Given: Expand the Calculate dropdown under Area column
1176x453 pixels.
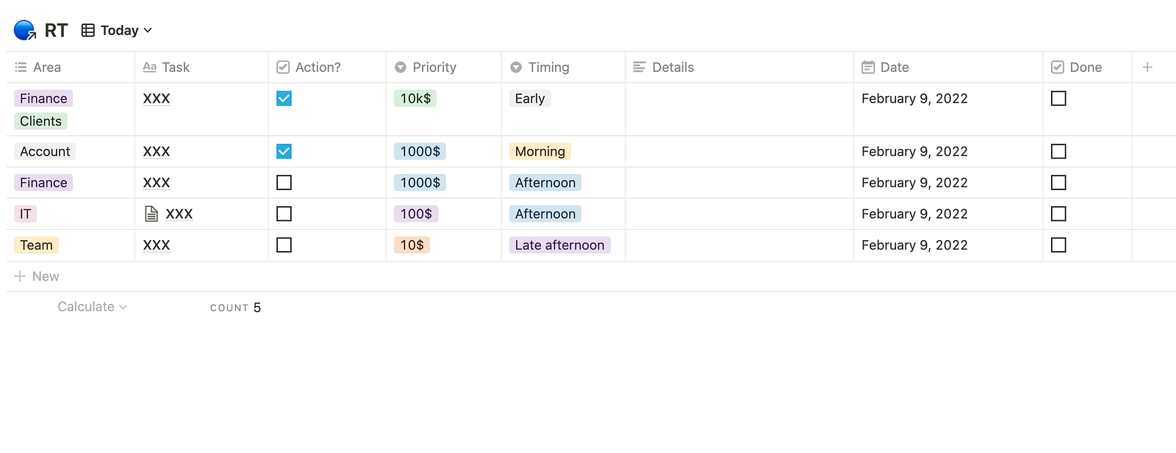Looking at the screenshot, I should pyautogui.click(x=92, y=307).
